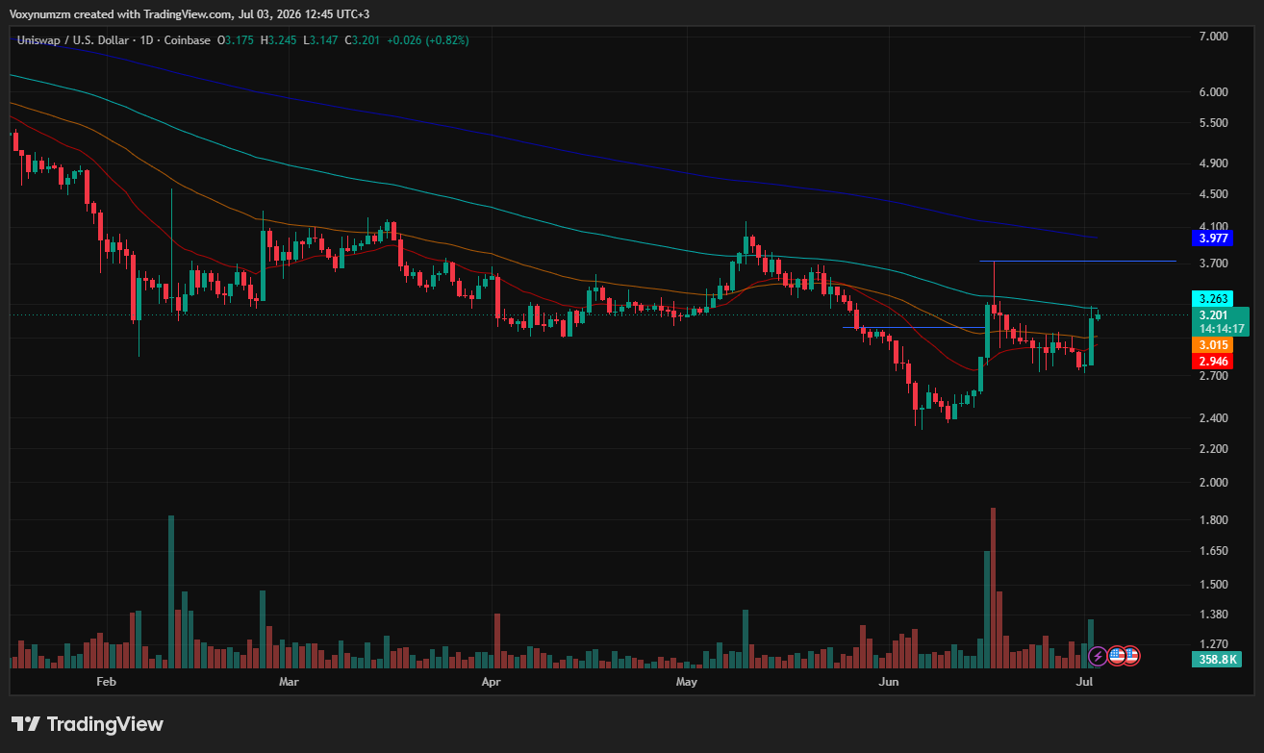Click the 4.100 price axis label
This screenshot has width=1264, height=753.
[x=1215, y=228]
